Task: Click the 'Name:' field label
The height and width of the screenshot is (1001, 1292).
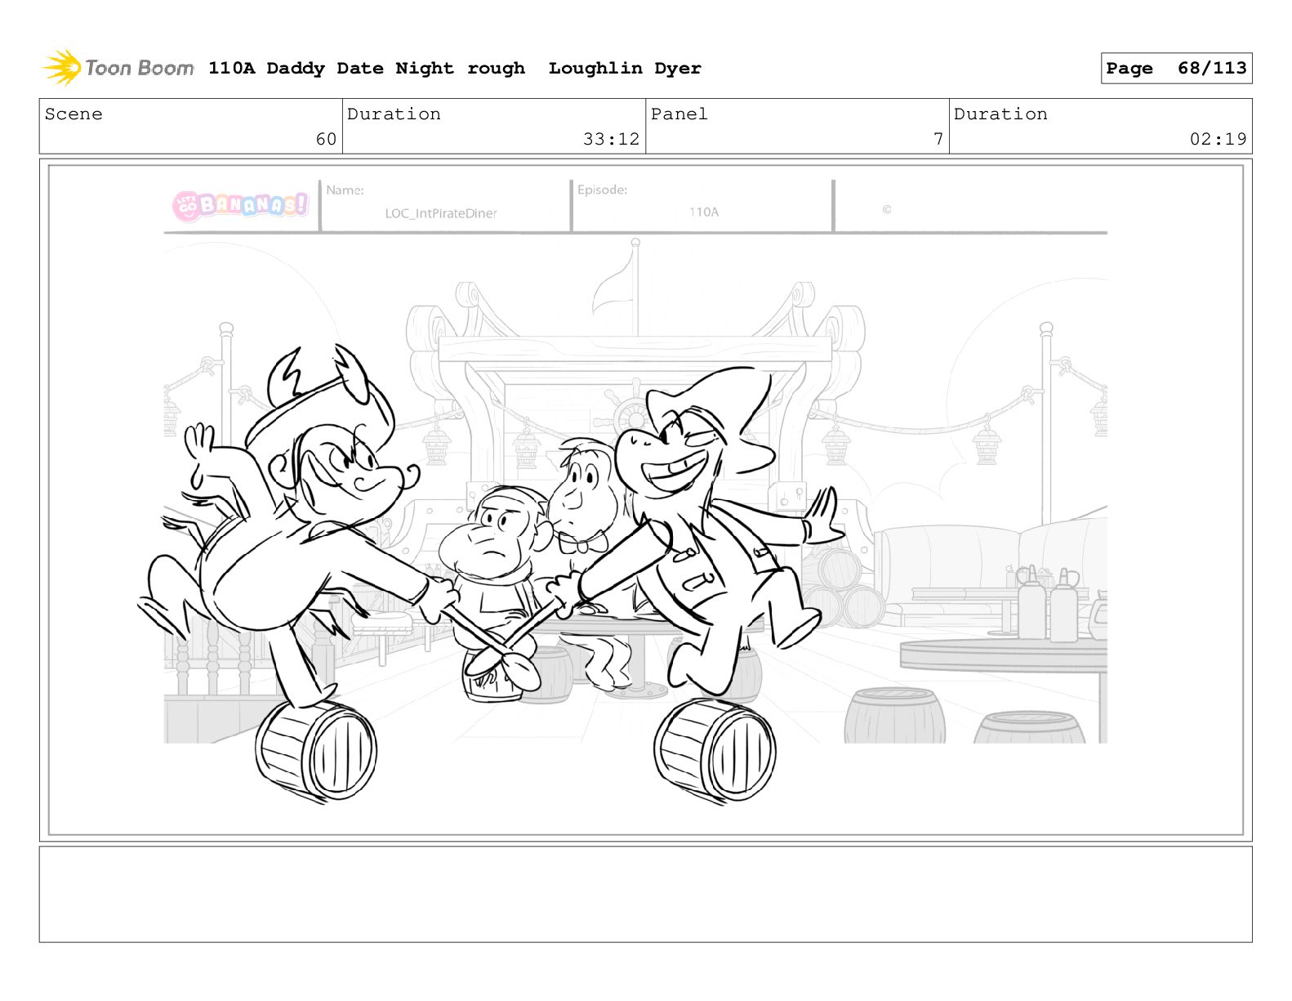Action: [x=345, y=190]
